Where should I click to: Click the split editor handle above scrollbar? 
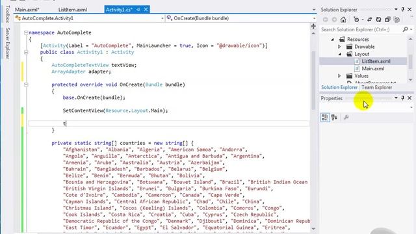[x=313, y=26]
